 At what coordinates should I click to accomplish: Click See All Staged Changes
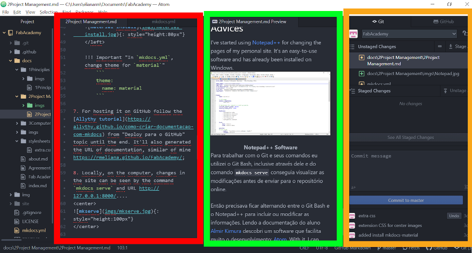(411, 137)
